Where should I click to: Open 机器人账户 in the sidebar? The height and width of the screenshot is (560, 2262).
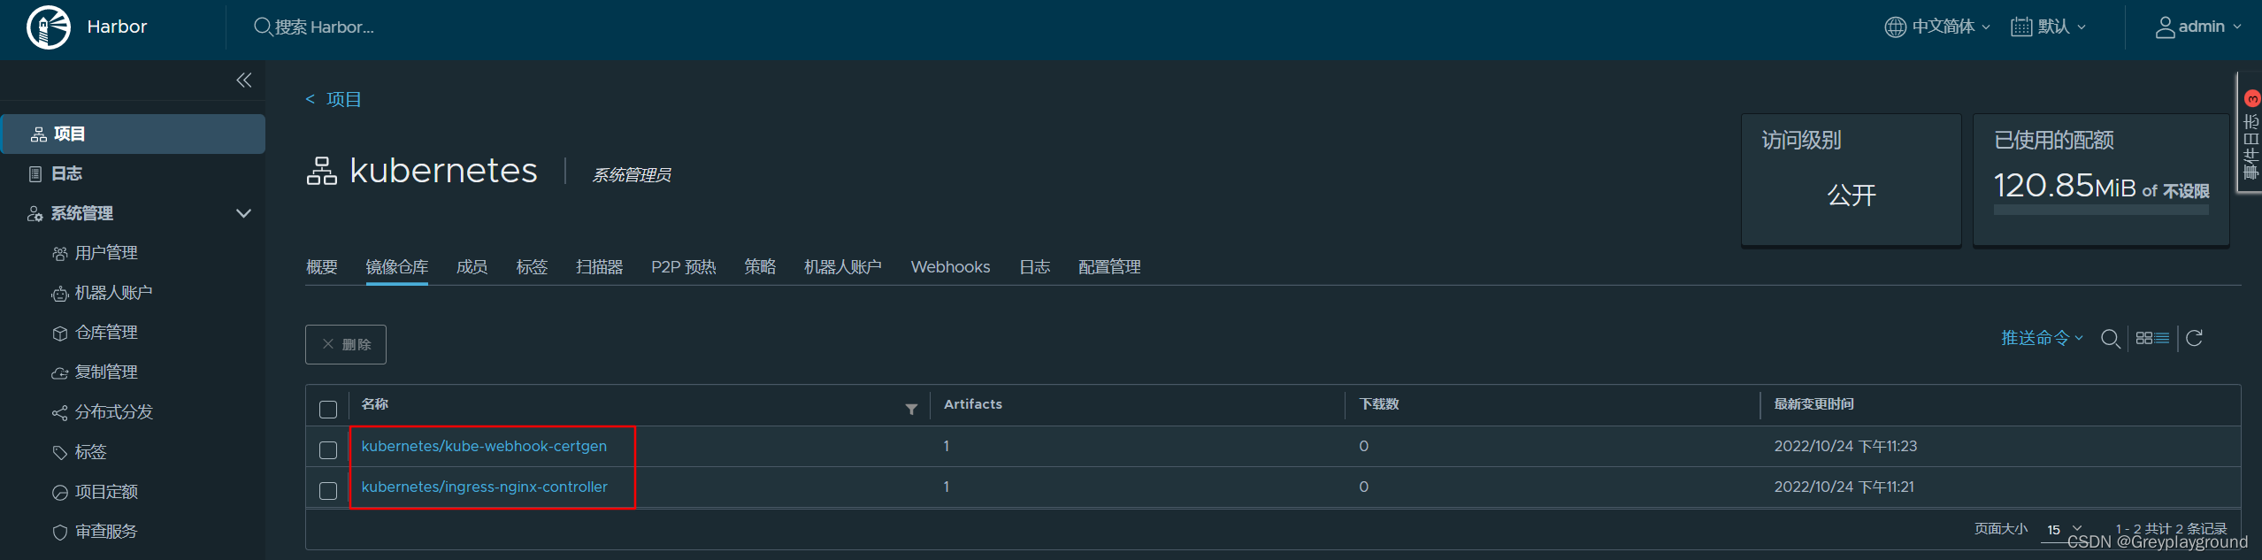(x=113, y=293)
